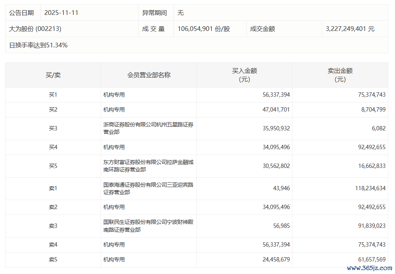Image resolution: width=395 pixels, height=274 pixels.
Task: Select buy amount 56,337,394 in 卖4 row
Action: pyautogui.click(x=276, y=245)
